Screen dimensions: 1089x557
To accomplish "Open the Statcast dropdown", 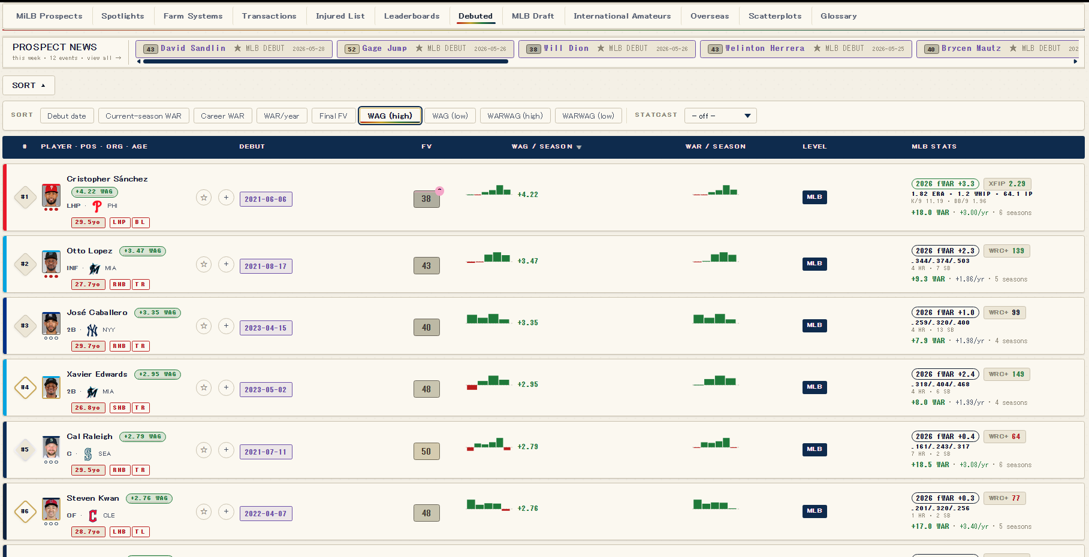I will (x=720, y=116).
